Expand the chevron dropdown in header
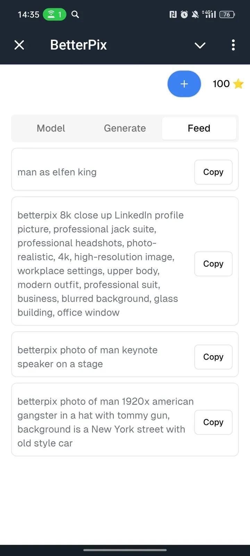Viewport: 250px width, 556px height. click(x=200, y=45)
